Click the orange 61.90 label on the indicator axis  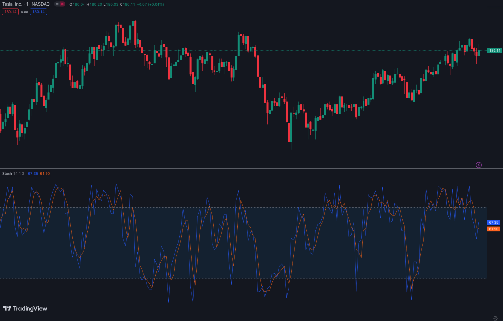tap(493, 229)
